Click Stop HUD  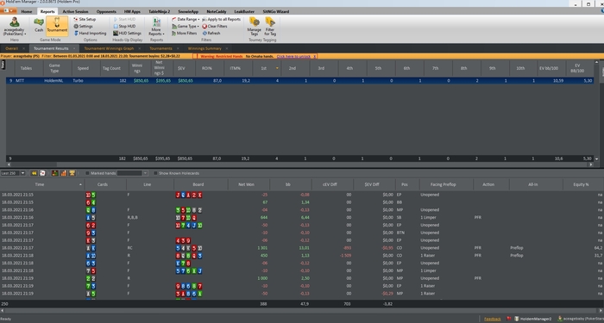(124, 26)
